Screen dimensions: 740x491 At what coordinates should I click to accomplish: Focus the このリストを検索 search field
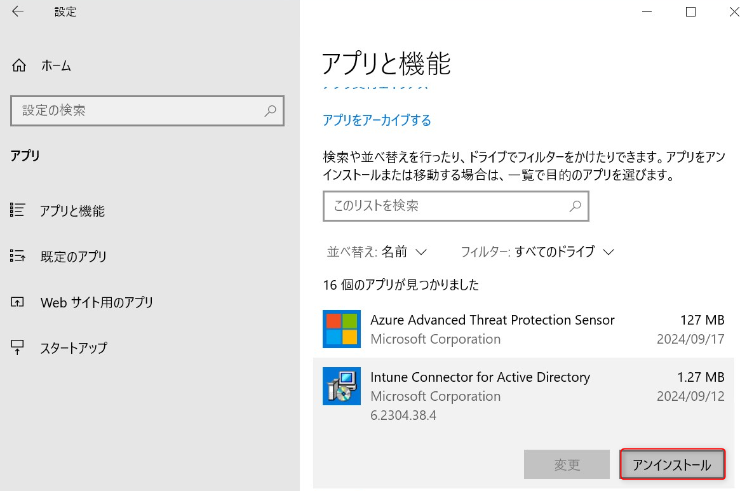(456, 206)
